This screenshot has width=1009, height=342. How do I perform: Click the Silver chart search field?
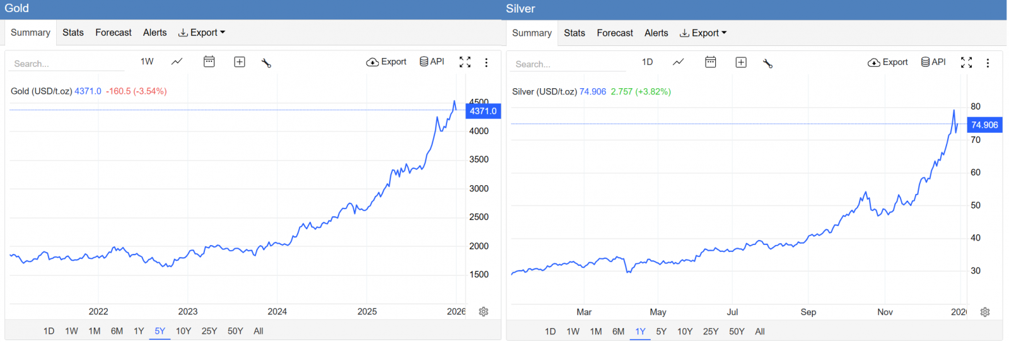(568, 64)
